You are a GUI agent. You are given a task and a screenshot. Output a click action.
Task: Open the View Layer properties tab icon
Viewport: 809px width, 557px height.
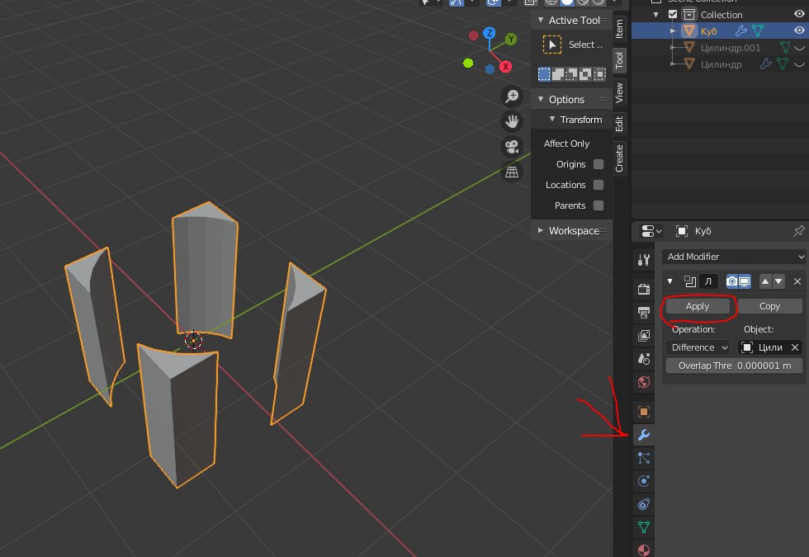[643, 336]
